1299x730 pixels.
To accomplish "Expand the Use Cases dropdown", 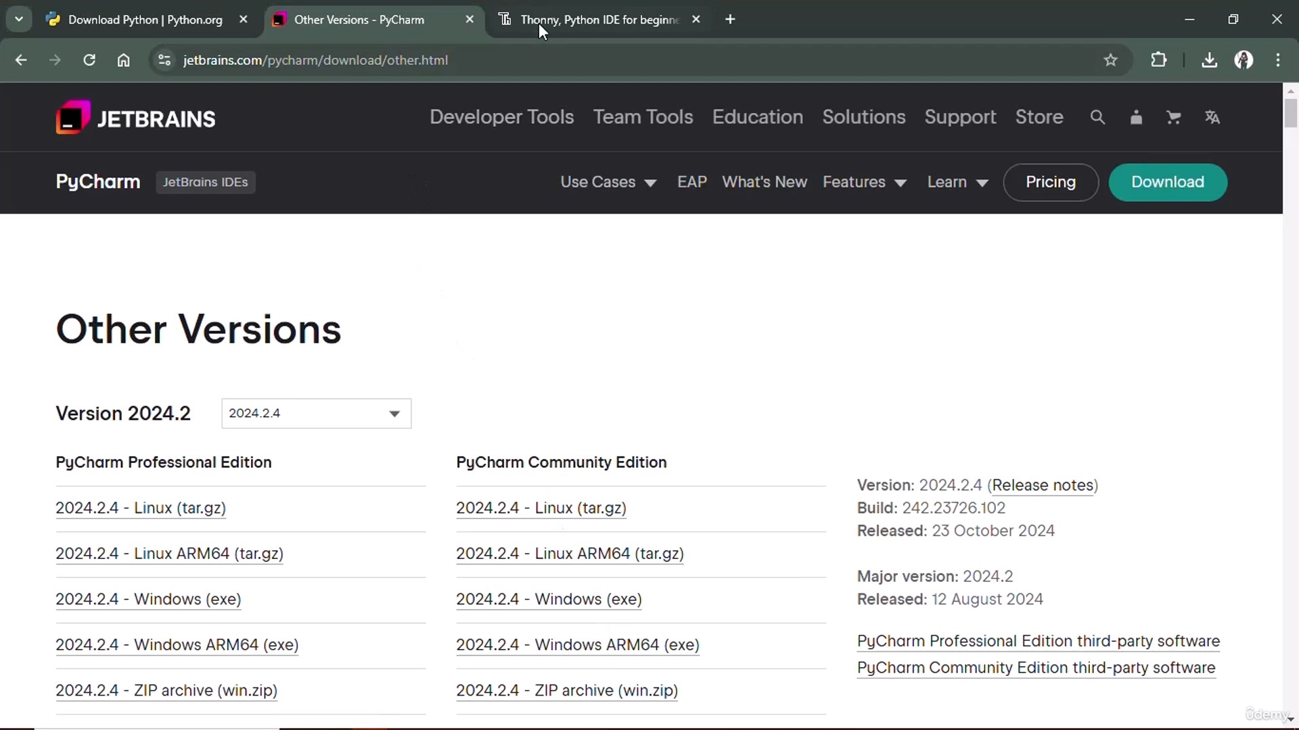I will 608,182.
